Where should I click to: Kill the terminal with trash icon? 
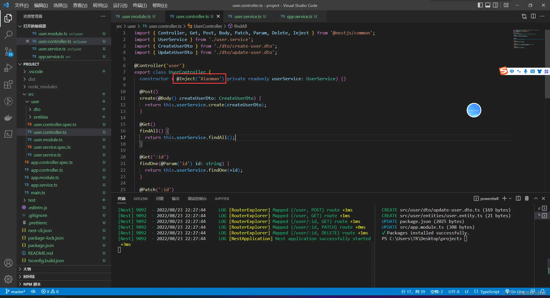coord(527,198)
